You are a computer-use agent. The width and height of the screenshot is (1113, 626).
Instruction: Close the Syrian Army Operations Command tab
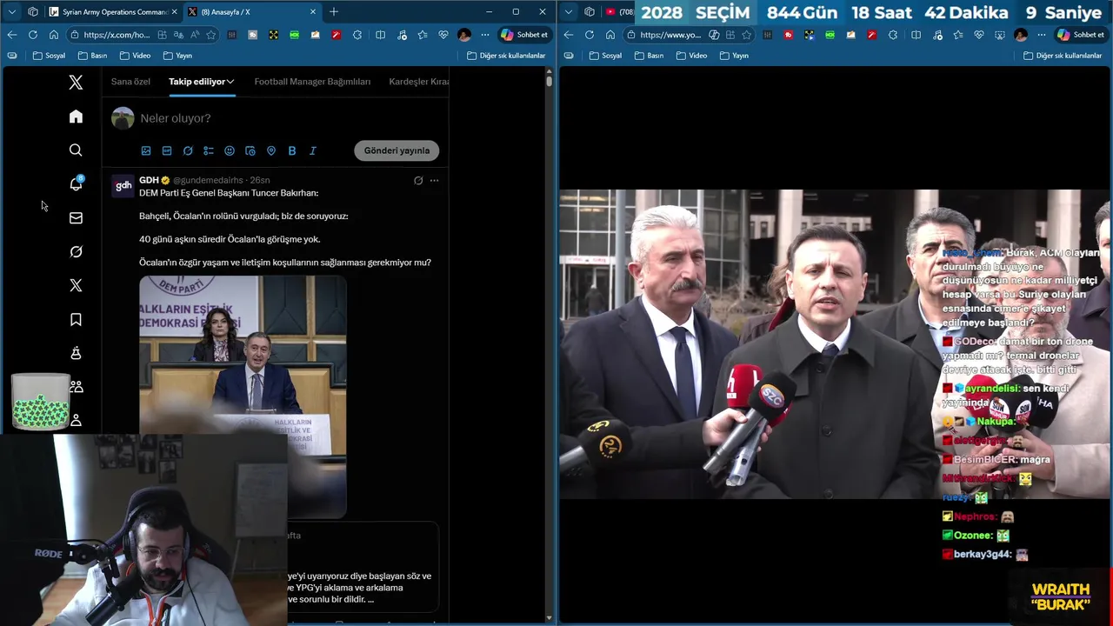pos(174,11)
